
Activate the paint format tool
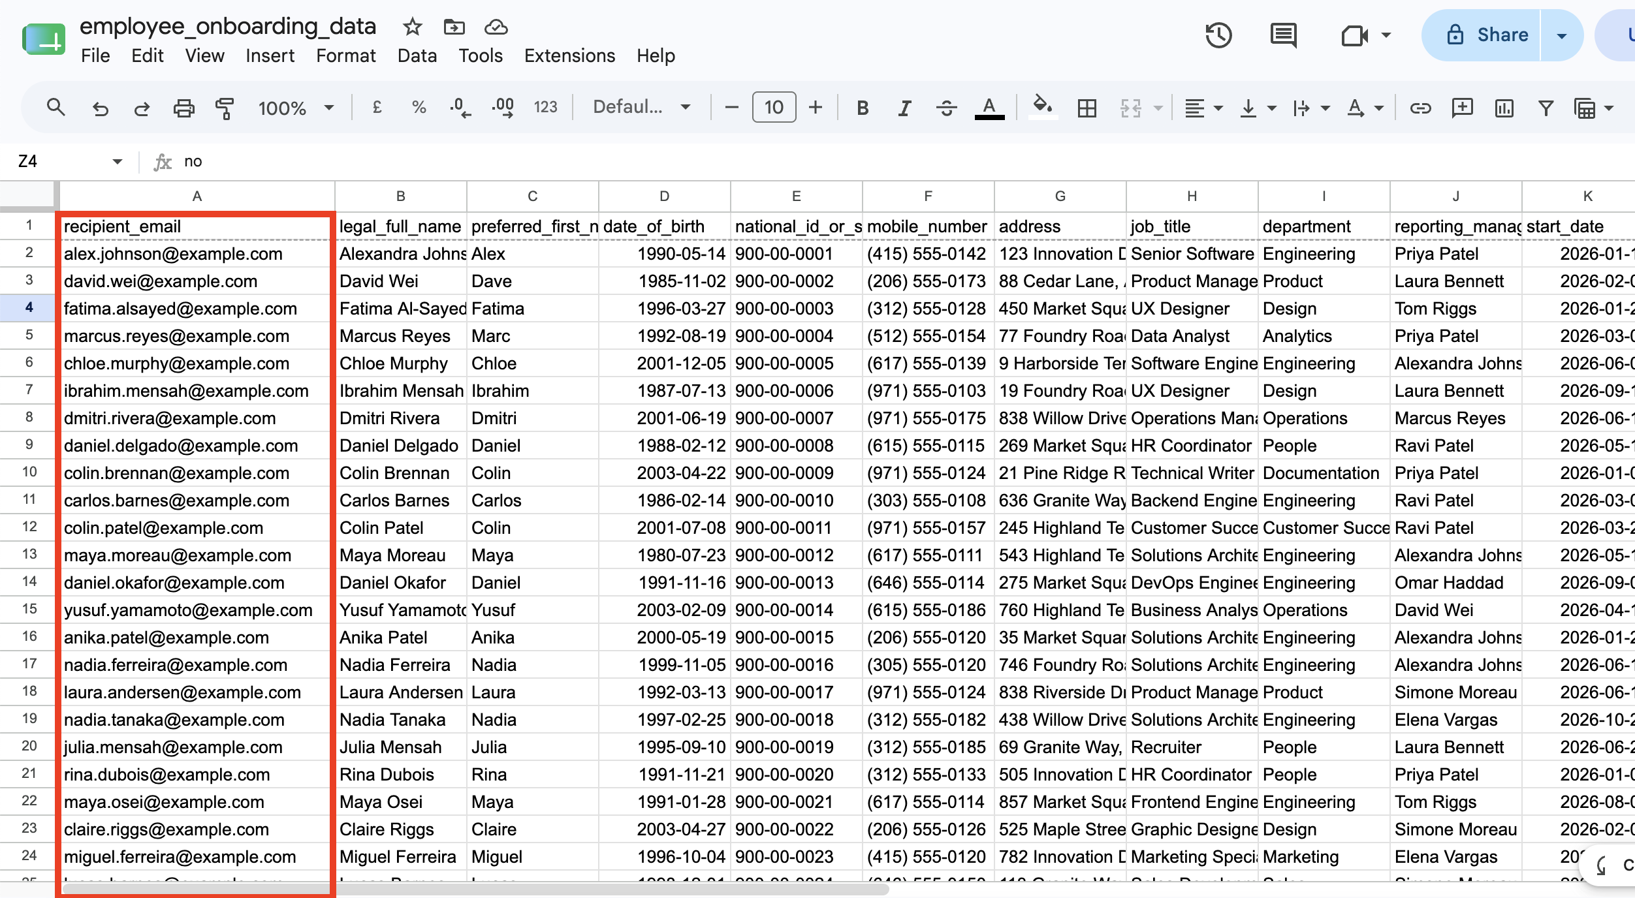pyautogui.click(x=225, y=108)
